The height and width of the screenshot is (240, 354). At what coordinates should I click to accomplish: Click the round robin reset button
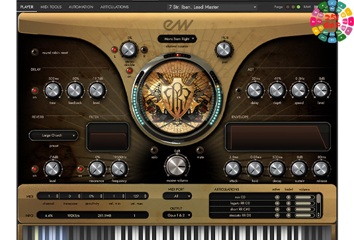click(x=35, y=52)
